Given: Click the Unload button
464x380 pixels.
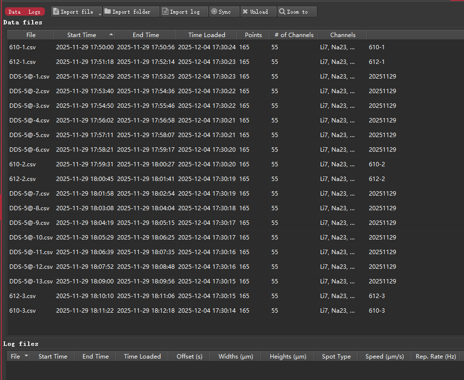Looking at the screenshot, I should click(258, 12).
